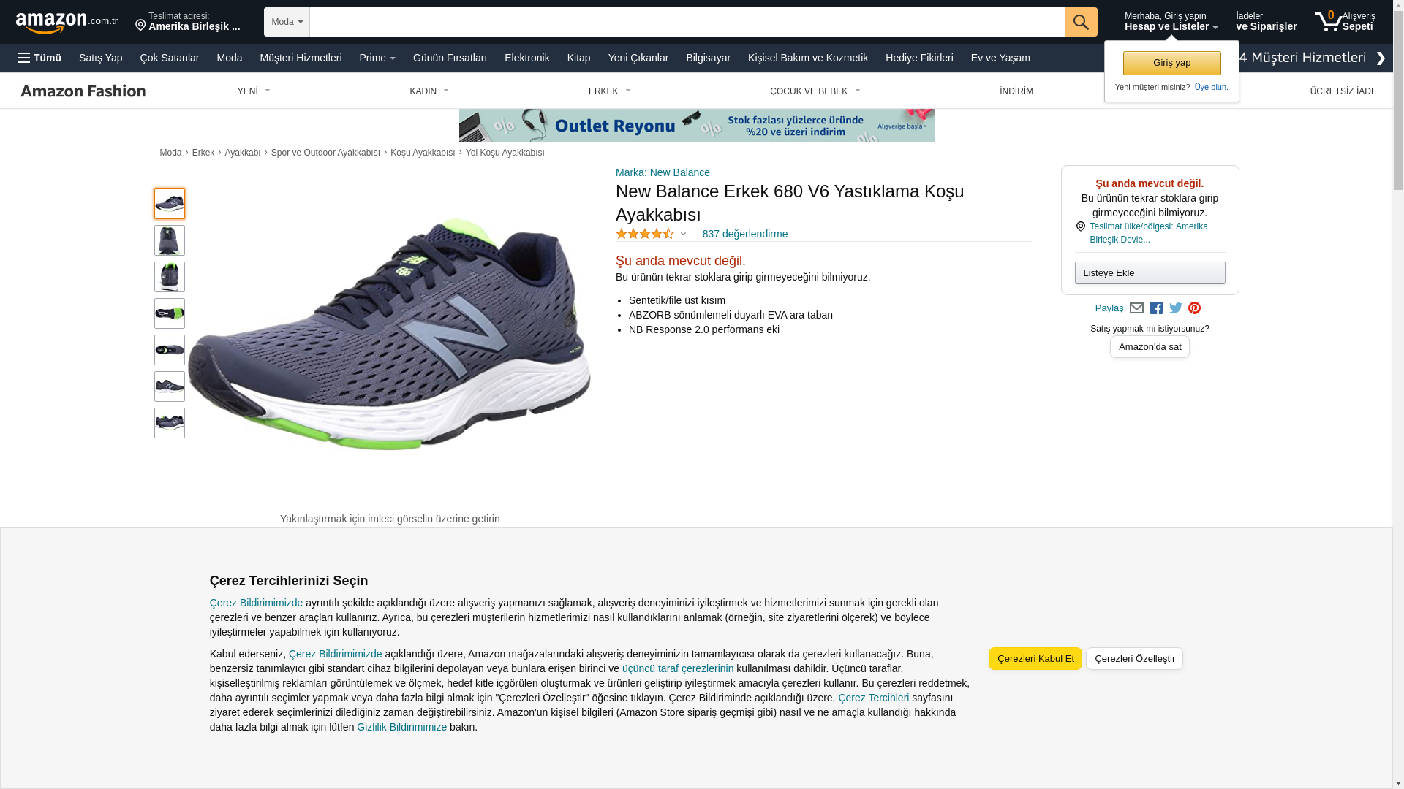This screenshot has width=1404, height=789.
Task: Open the KADIN fashion menu
Action: pos(429,91)
